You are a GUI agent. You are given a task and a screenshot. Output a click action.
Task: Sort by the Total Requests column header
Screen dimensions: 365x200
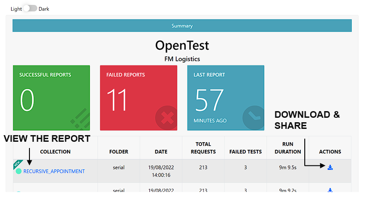pyautogui.click(x=203, y=148)
